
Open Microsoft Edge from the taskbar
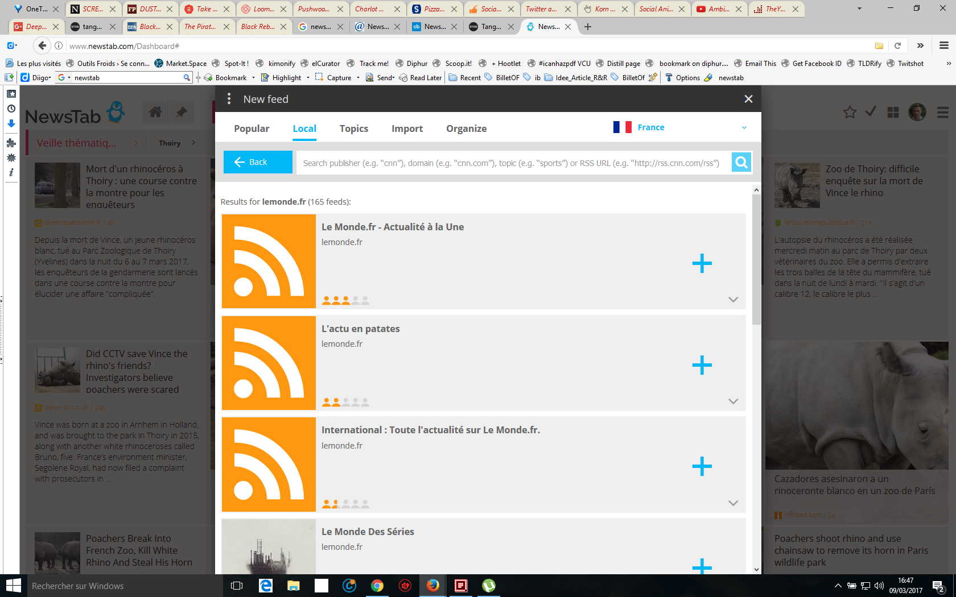[x=265, y=586]
